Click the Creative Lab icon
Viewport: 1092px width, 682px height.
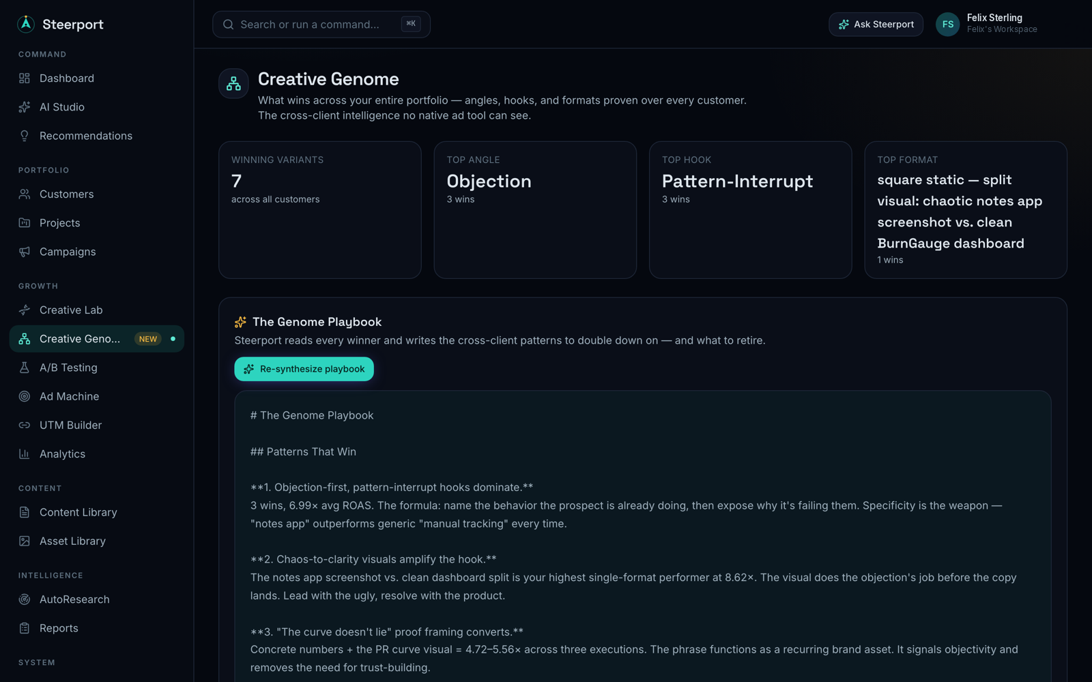pyautogui.click(x=25, y=310)
